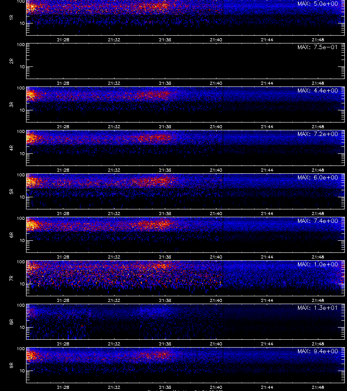The height and width of the screenshot is (391, 347).
Task: Click 21:36 time label below panel 1R
Action: 165,40
